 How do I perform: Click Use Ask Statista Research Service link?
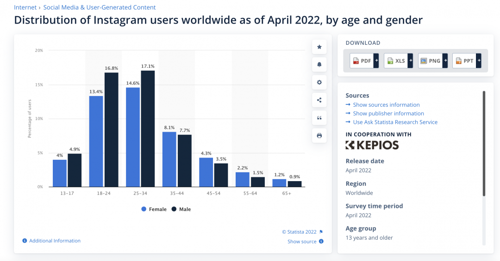395,122
